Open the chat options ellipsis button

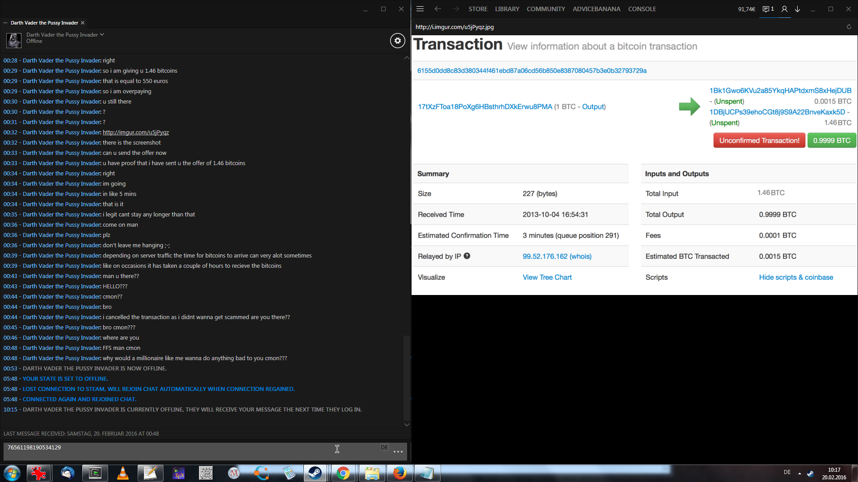tap(398, 452)
